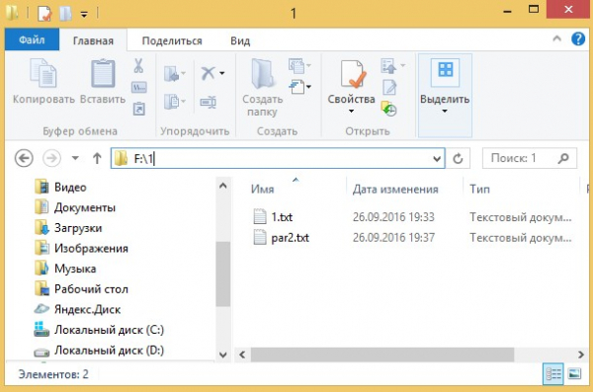
Task: Open the Open-with dropdown arrow in Открыть group
Action: (403, 66)
